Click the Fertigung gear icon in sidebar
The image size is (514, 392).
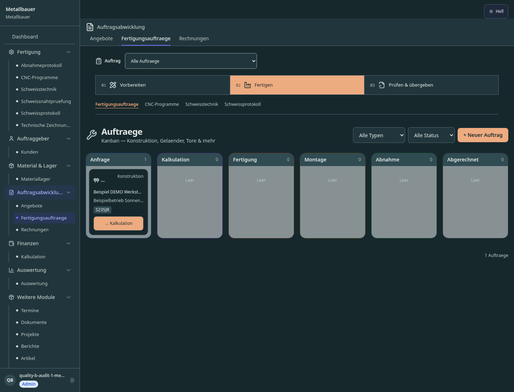(x=11, y=52)
